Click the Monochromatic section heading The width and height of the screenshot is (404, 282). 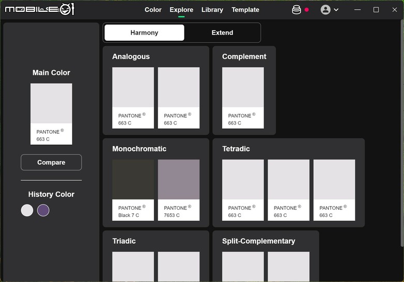[139, 149]
